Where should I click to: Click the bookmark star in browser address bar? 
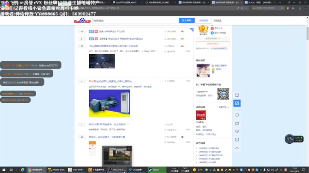click(242, 8)
